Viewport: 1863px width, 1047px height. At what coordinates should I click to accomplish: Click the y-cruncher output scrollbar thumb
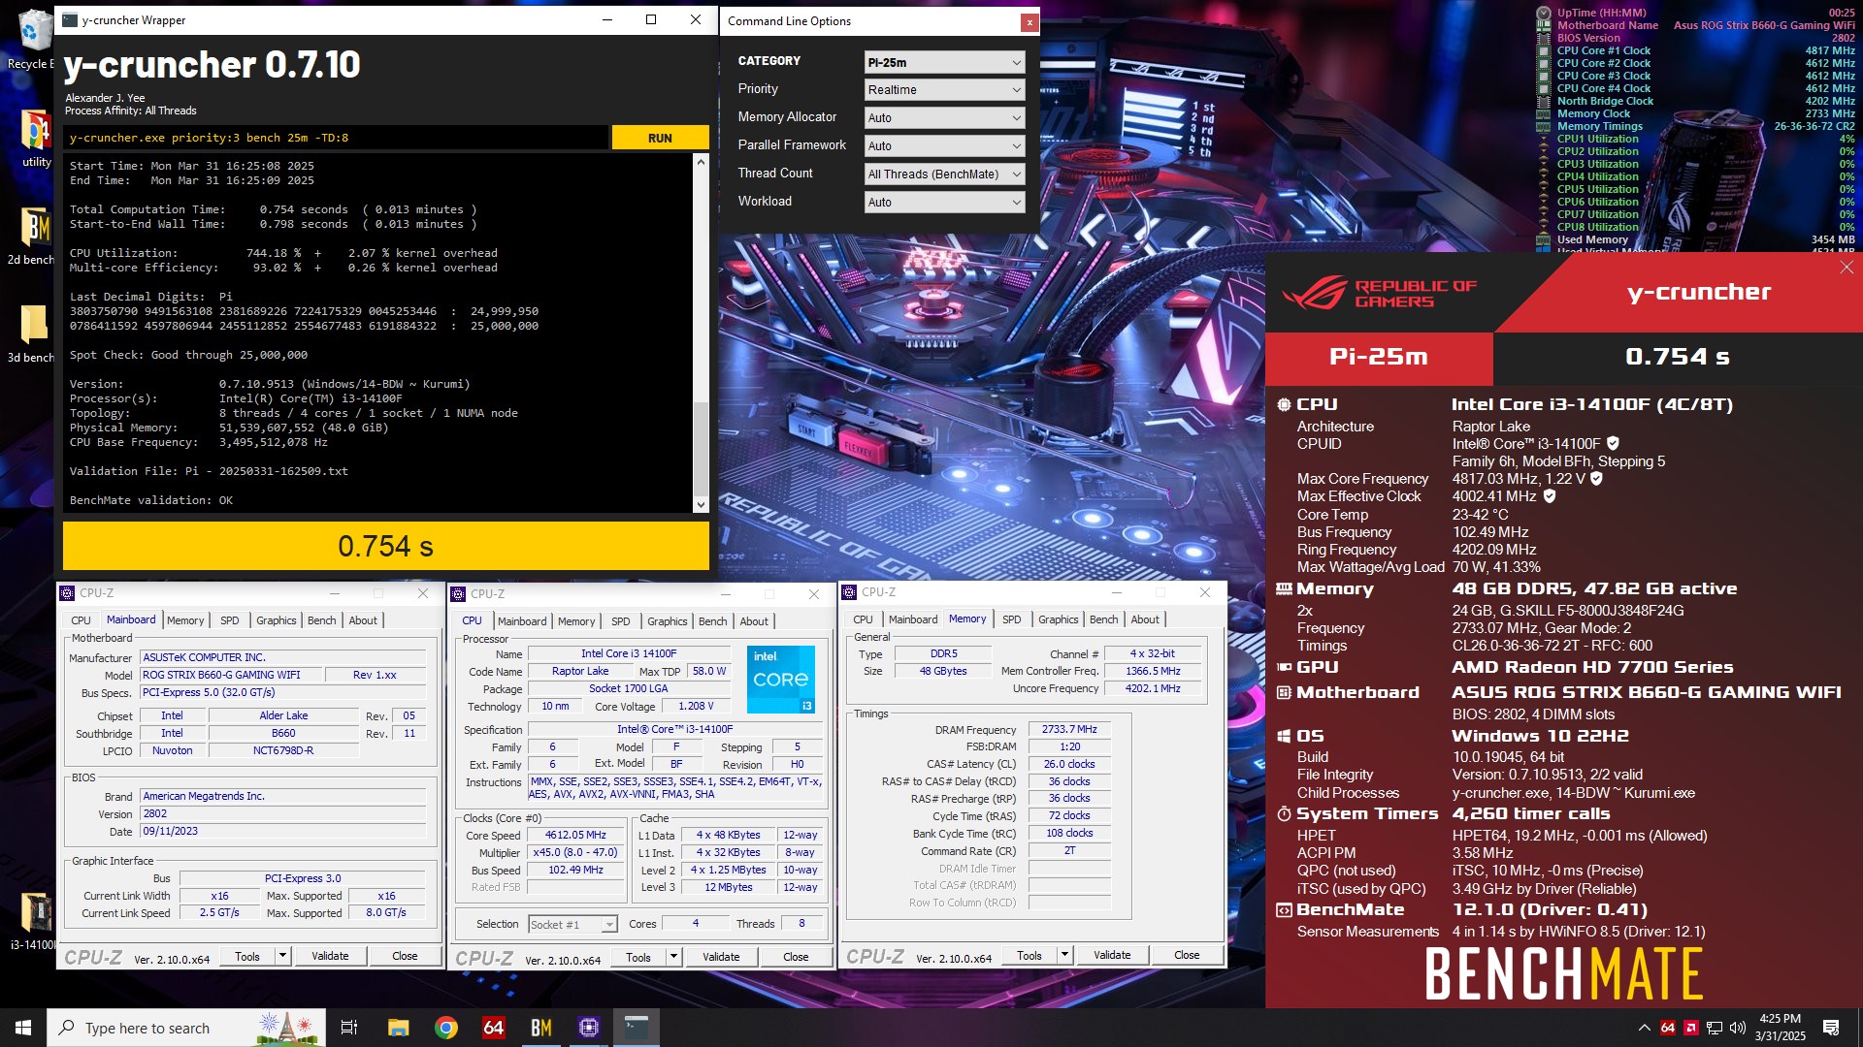coord(701,447)
